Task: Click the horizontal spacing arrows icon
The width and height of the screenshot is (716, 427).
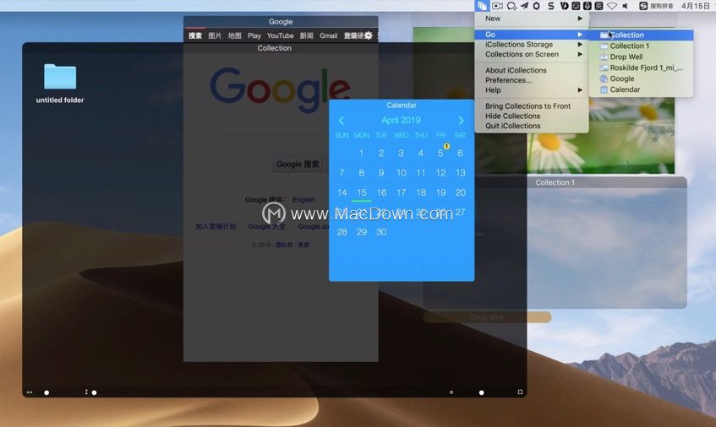Action: click(x=30, y=392)
